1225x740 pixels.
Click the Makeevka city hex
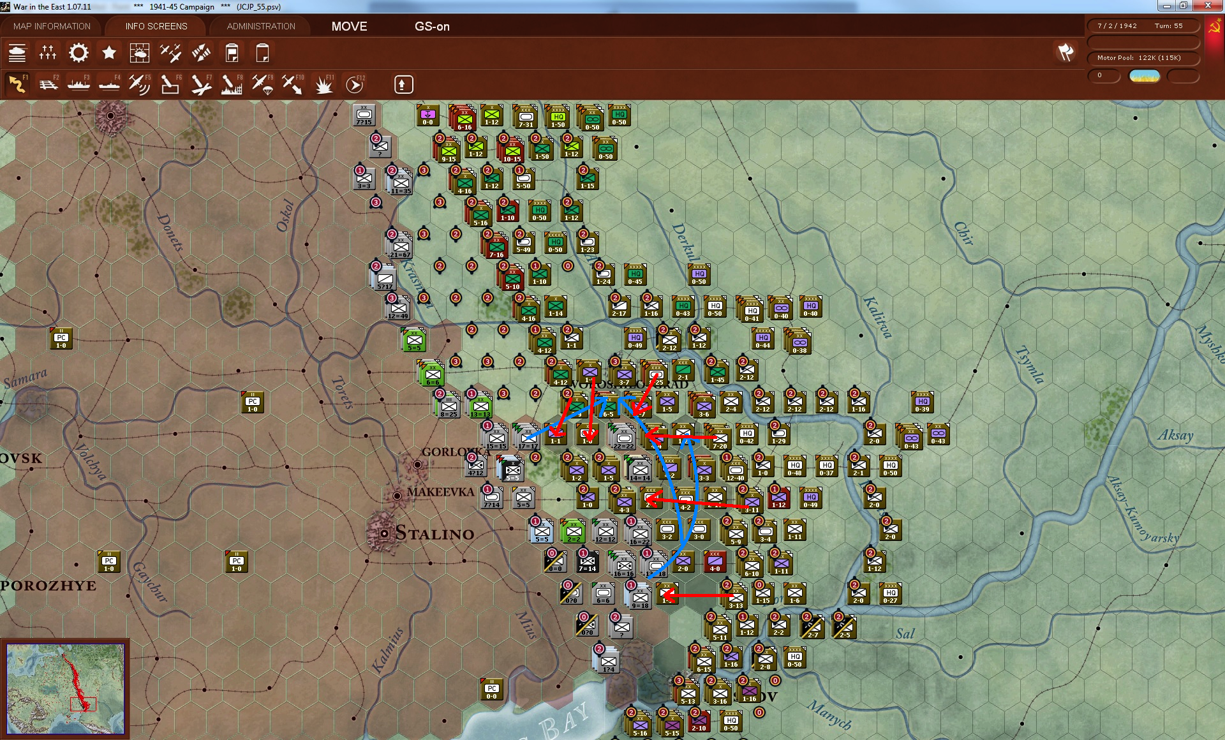click(397, 495)
